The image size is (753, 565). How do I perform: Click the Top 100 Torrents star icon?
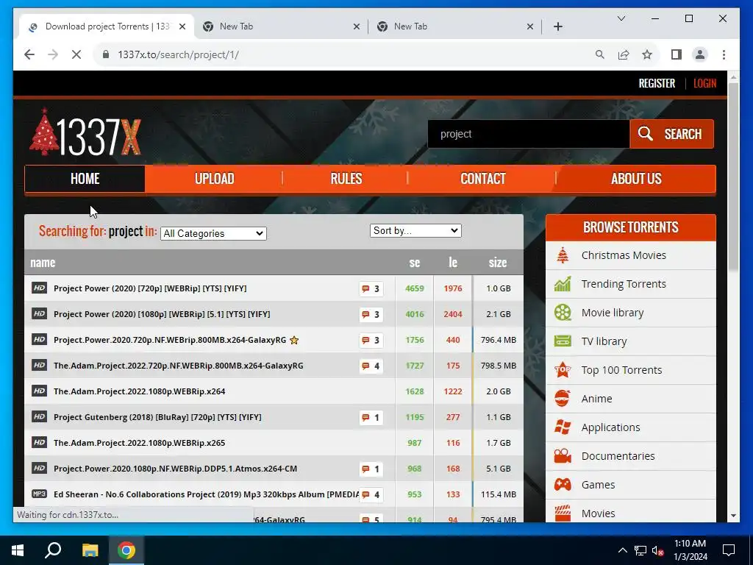coord(563,370)
